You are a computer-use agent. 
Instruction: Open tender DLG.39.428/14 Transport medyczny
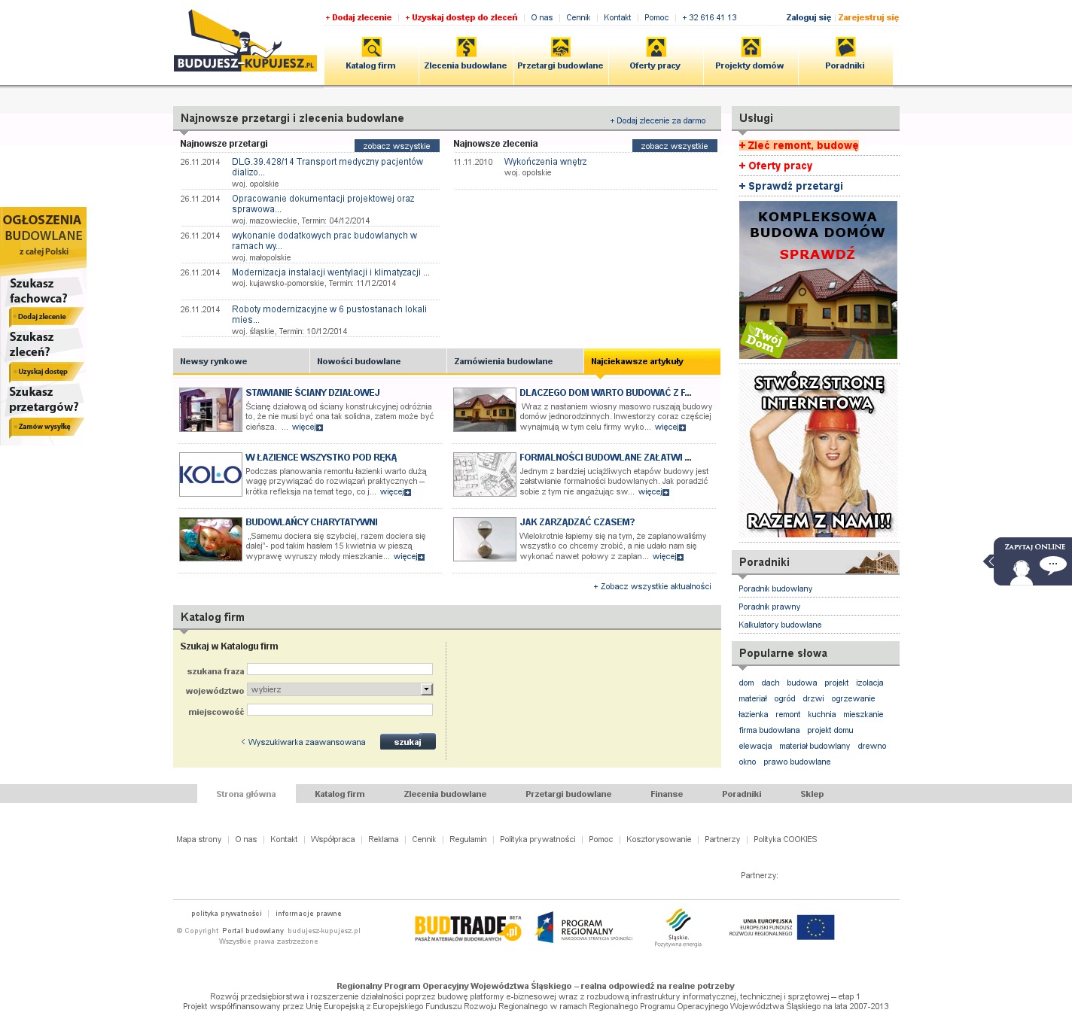[x=327, y=167]
